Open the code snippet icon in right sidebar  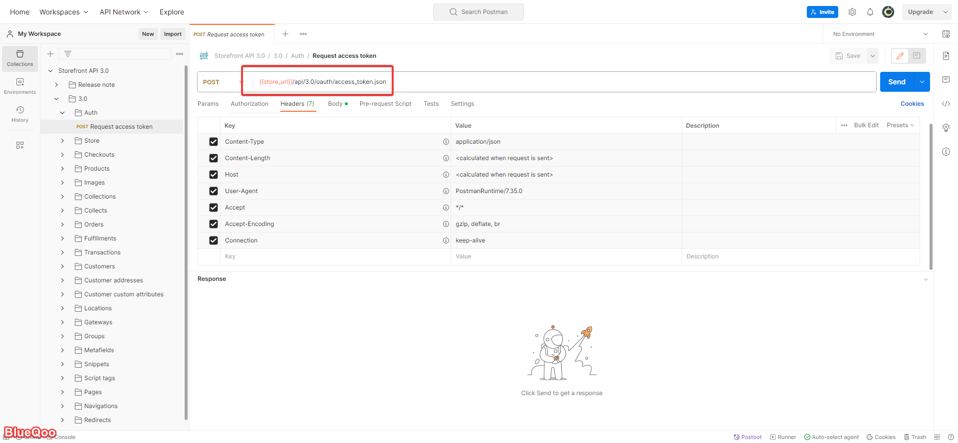[946, 104]
